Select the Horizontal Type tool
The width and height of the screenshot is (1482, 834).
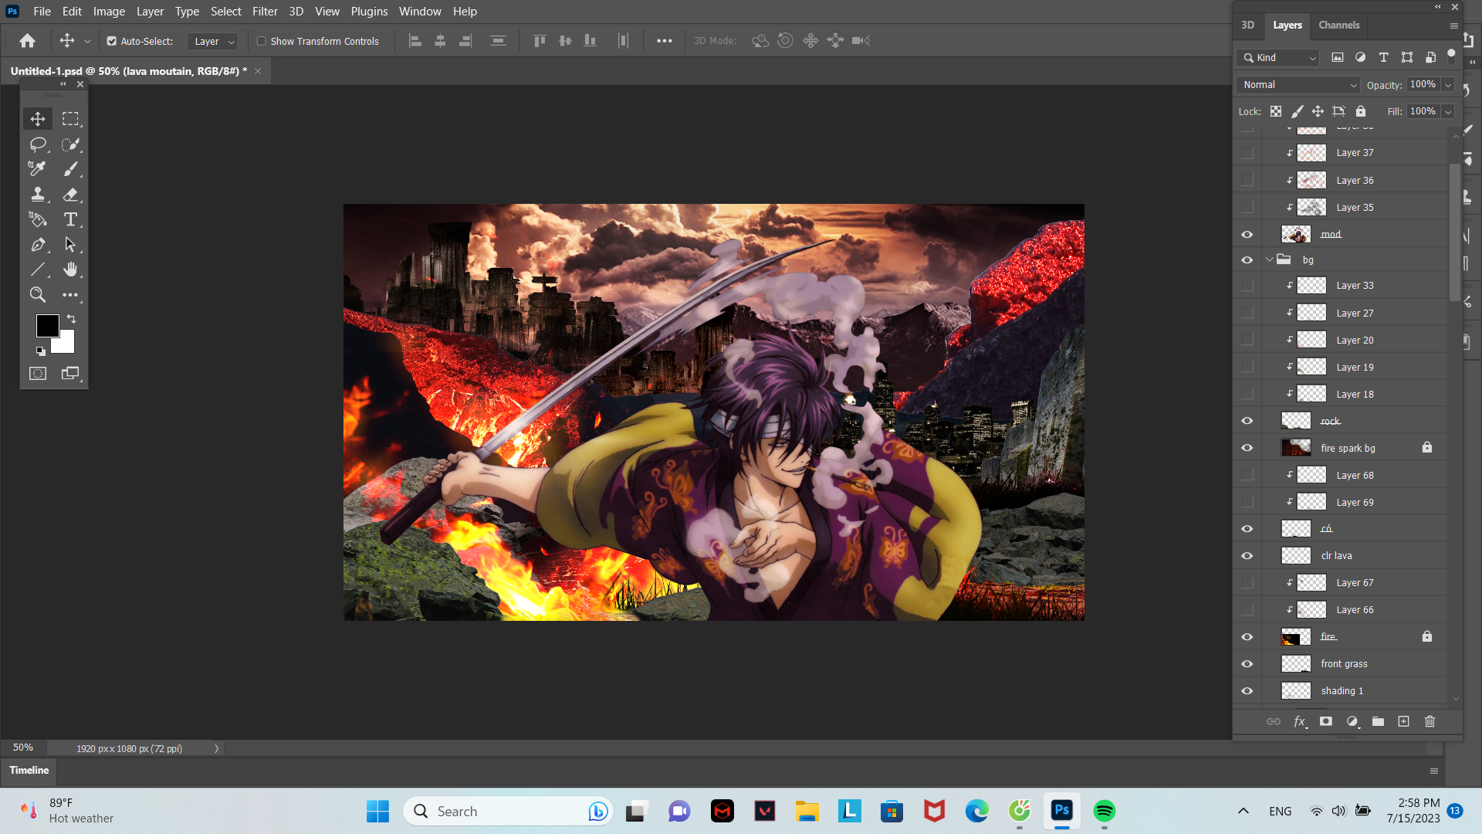70,220
